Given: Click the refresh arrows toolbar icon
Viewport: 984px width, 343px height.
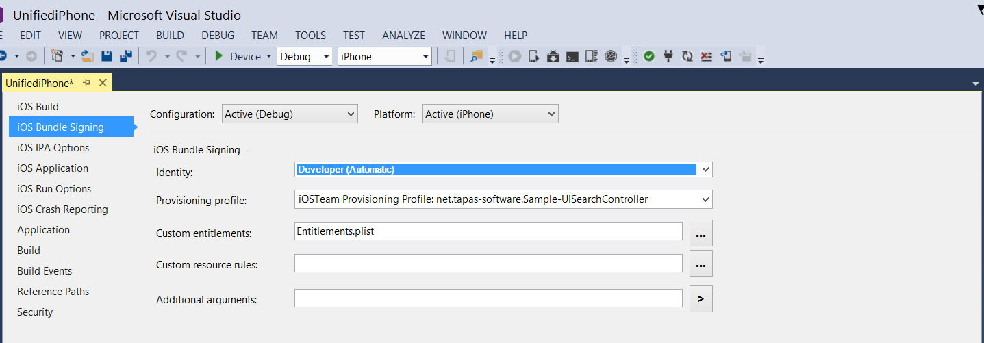Looking at the screenshot, I should [687, 56].
